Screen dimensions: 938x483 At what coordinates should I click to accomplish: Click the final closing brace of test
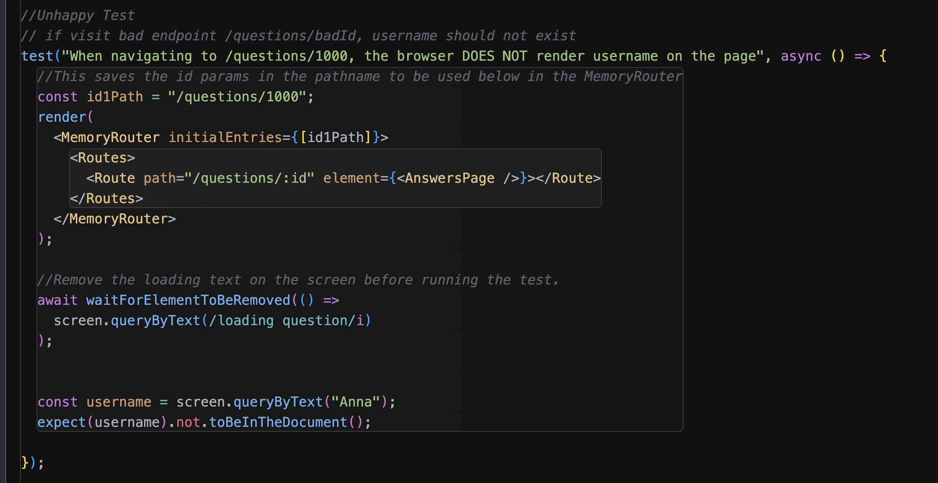(x=25, y=463)
